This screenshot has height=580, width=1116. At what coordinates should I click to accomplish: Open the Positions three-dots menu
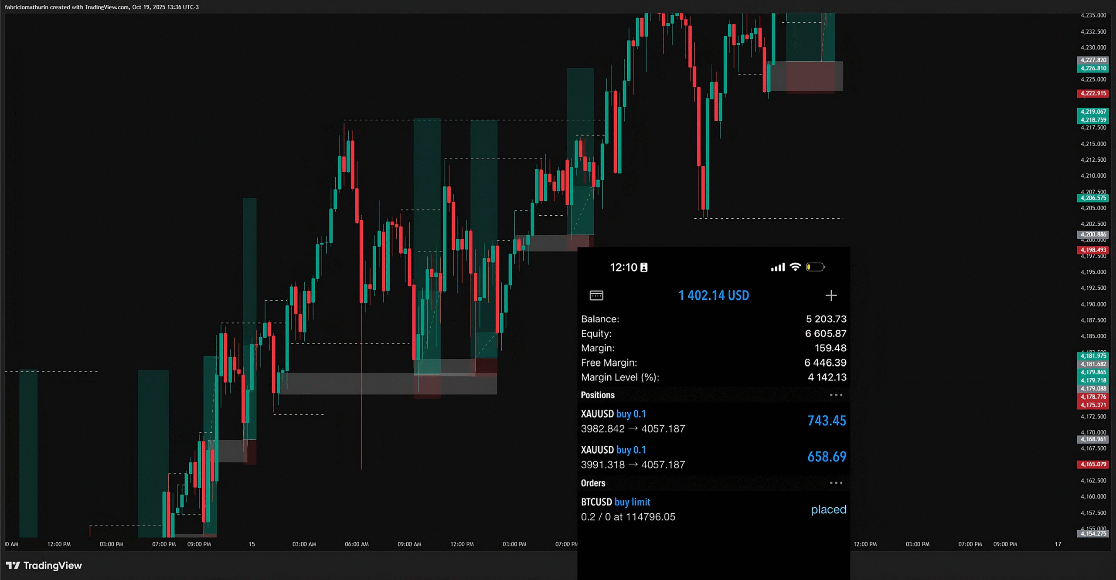coord(836,395)
